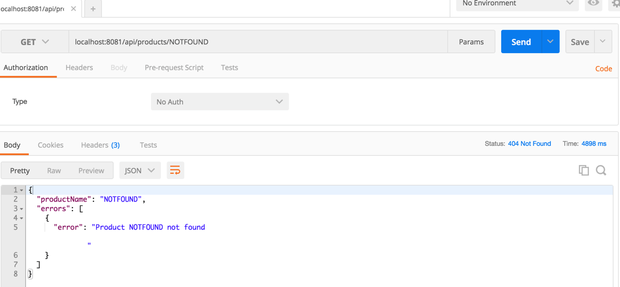Click the 4898 ms response time
The width and height of the screenshot is (620, 287).
click(x=594, y=143)
